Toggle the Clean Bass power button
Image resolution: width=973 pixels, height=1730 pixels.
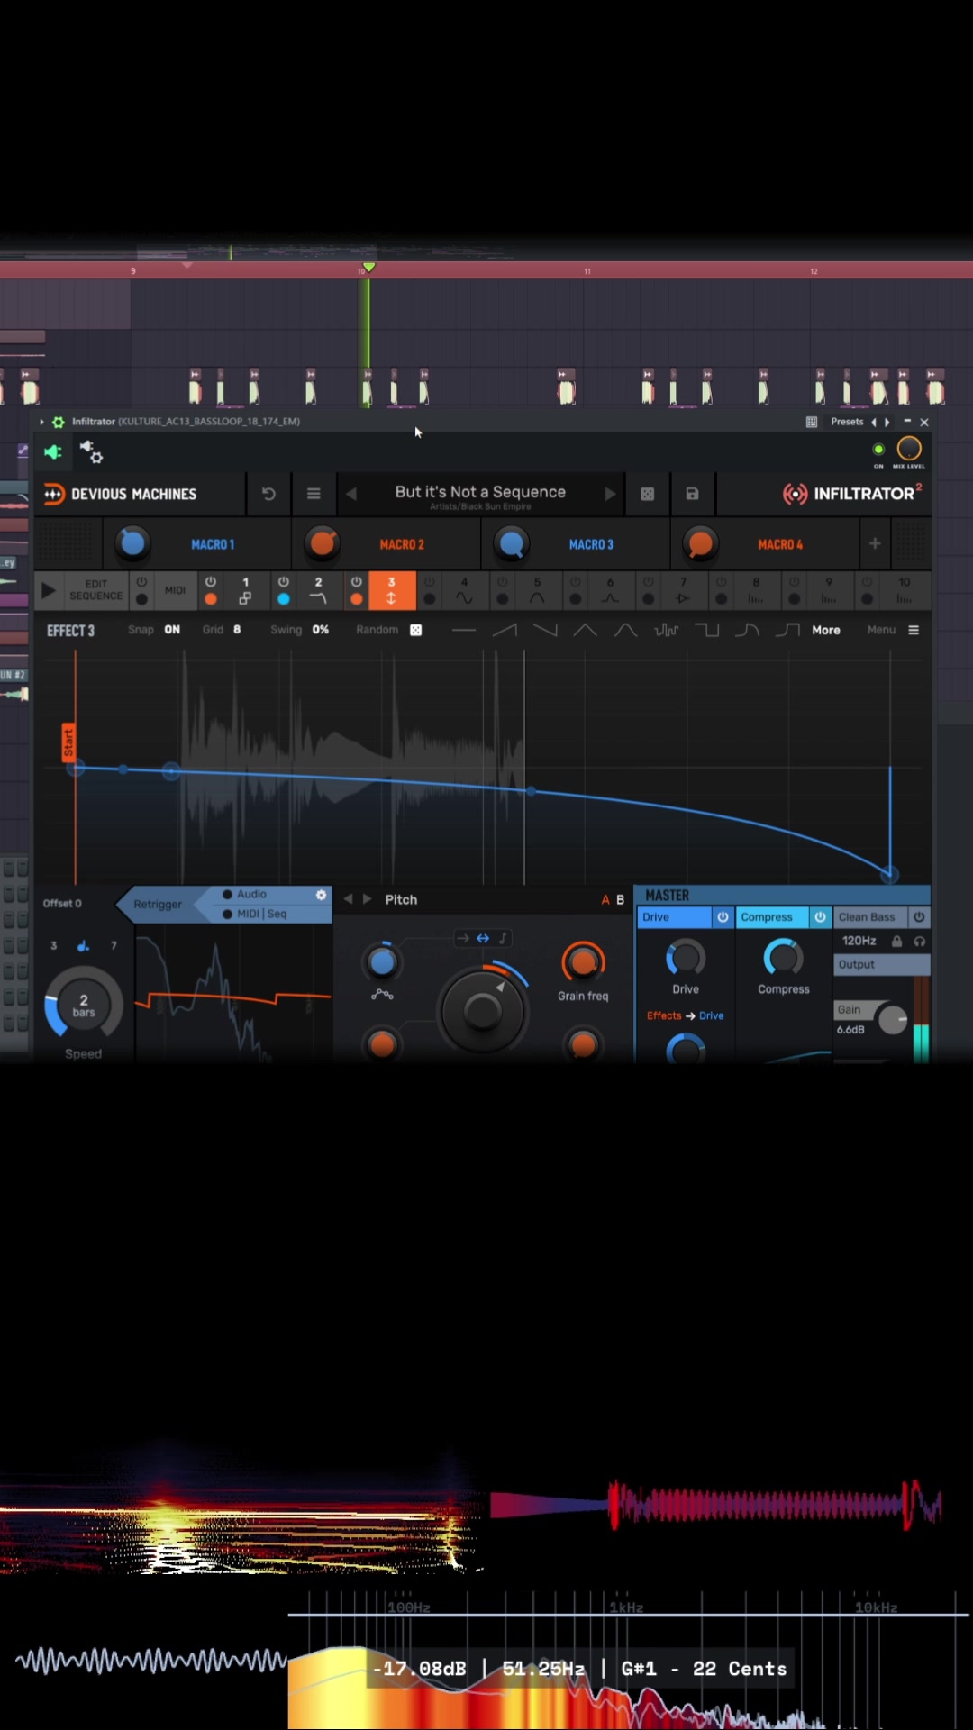coord(919,917)
